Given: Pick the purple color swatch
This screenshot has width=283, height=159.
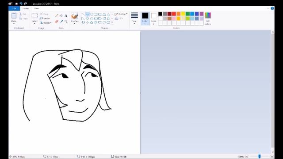Looking at the screenshot, I should pos(202,14).
